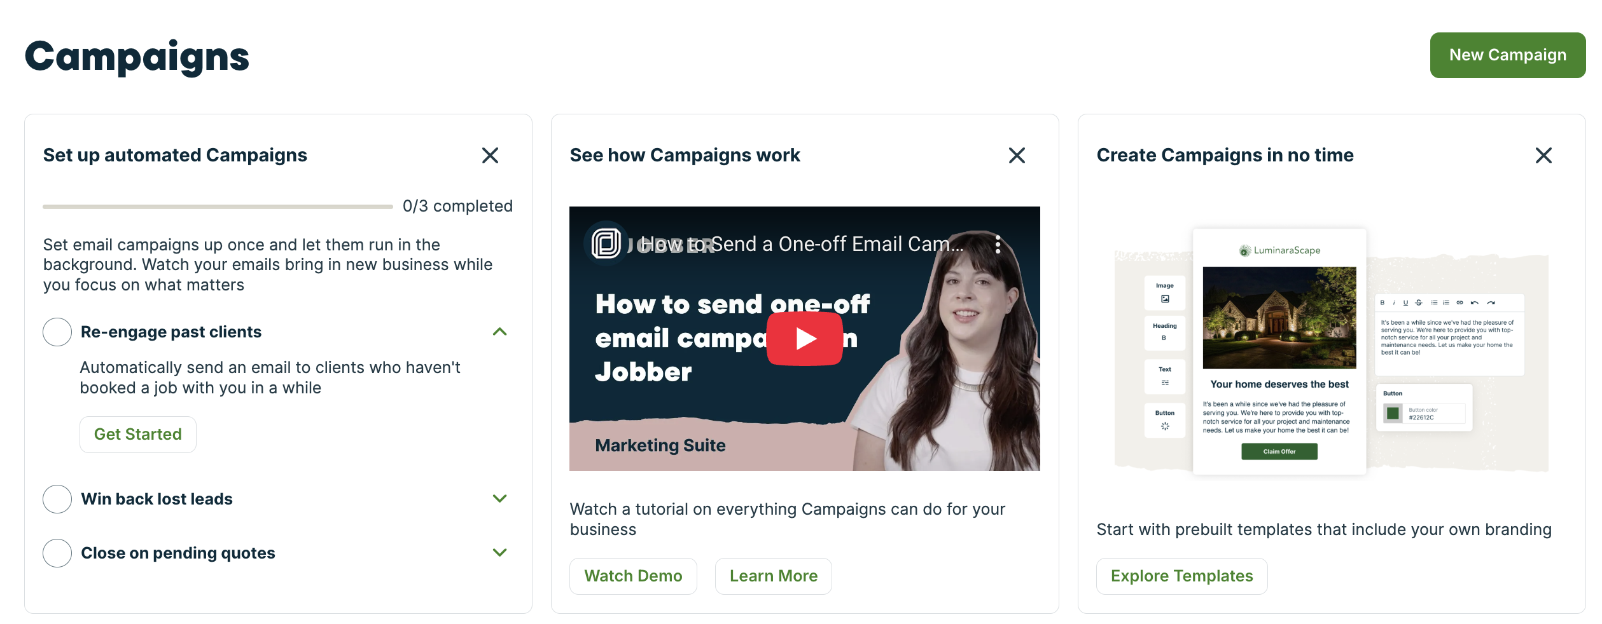
Task: Click the Jobber channel logo on video
Action: click(x=606, y=243)
